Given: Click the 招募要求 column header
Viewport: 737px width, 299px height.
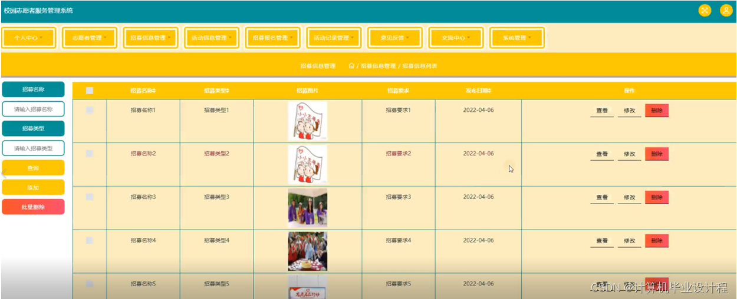Looking at the screenshot, I should tap(398, 91).
